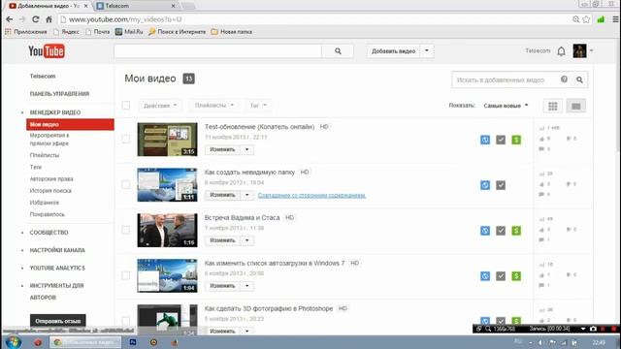Click the search magnifier button in YouTube header
This screenshot has height=349, width=621.
[338, 51]
